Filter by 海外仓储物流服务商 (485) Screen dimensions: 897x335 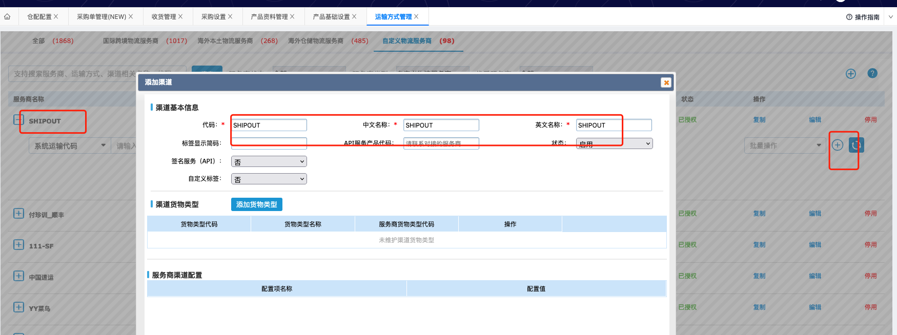(x=328, y=41)
